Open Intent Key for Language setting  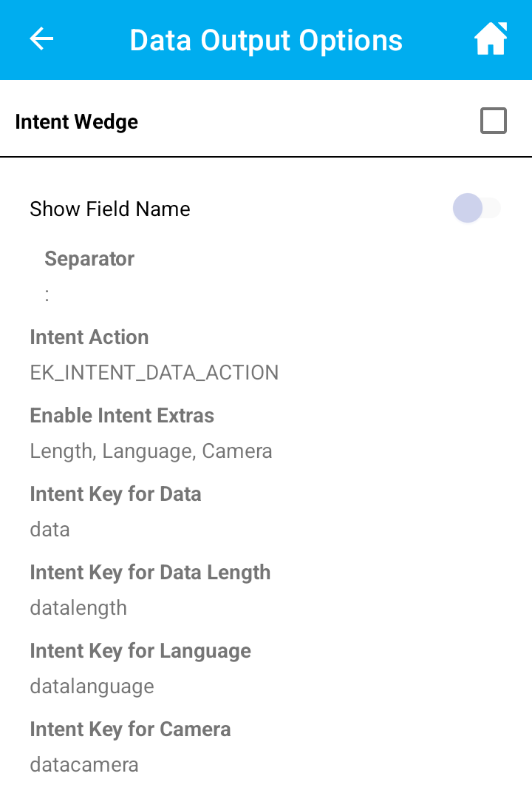[140, 651]
